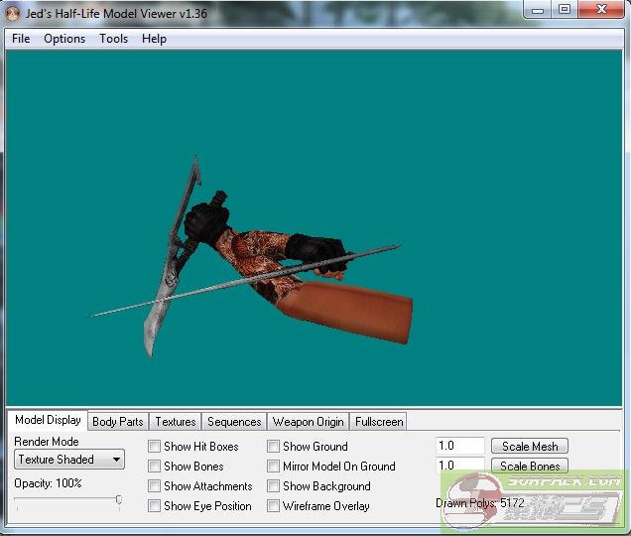Viewport: 631px width, 536px height.
Task: Open the Options menu
Action: point(64,39)
